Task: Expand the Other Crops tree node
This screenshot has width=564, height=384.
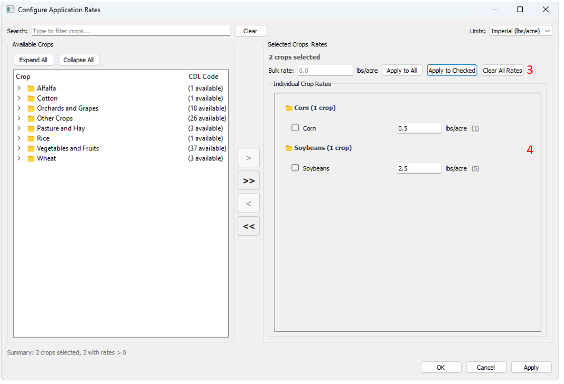Action: (19, 119)
